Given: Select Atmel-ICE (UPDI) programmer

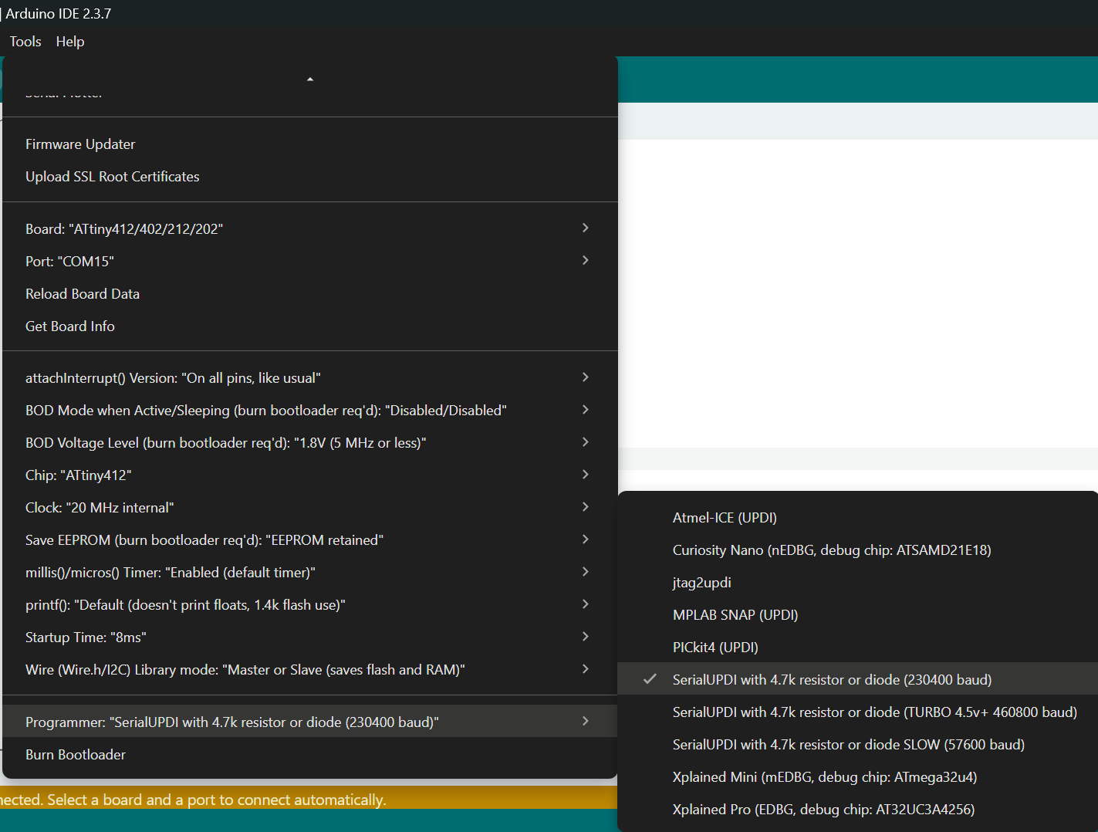Looking at the screenshot, I should tap(725, 518).
